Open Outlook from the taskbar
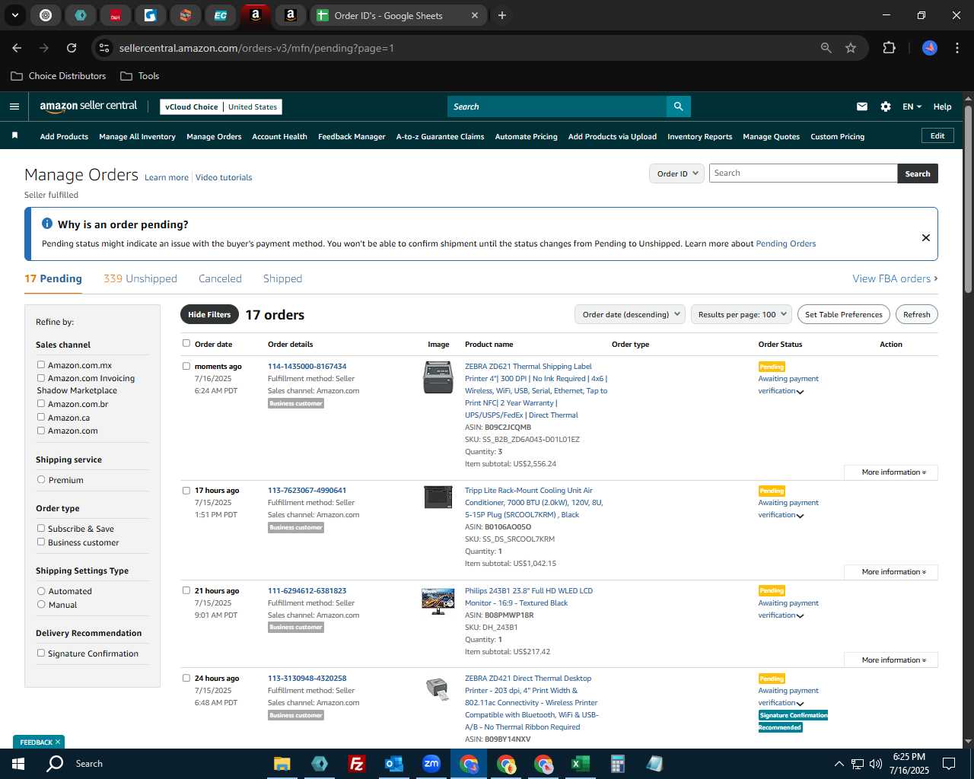Screen dimensions: 974x779 pos(393,764)
